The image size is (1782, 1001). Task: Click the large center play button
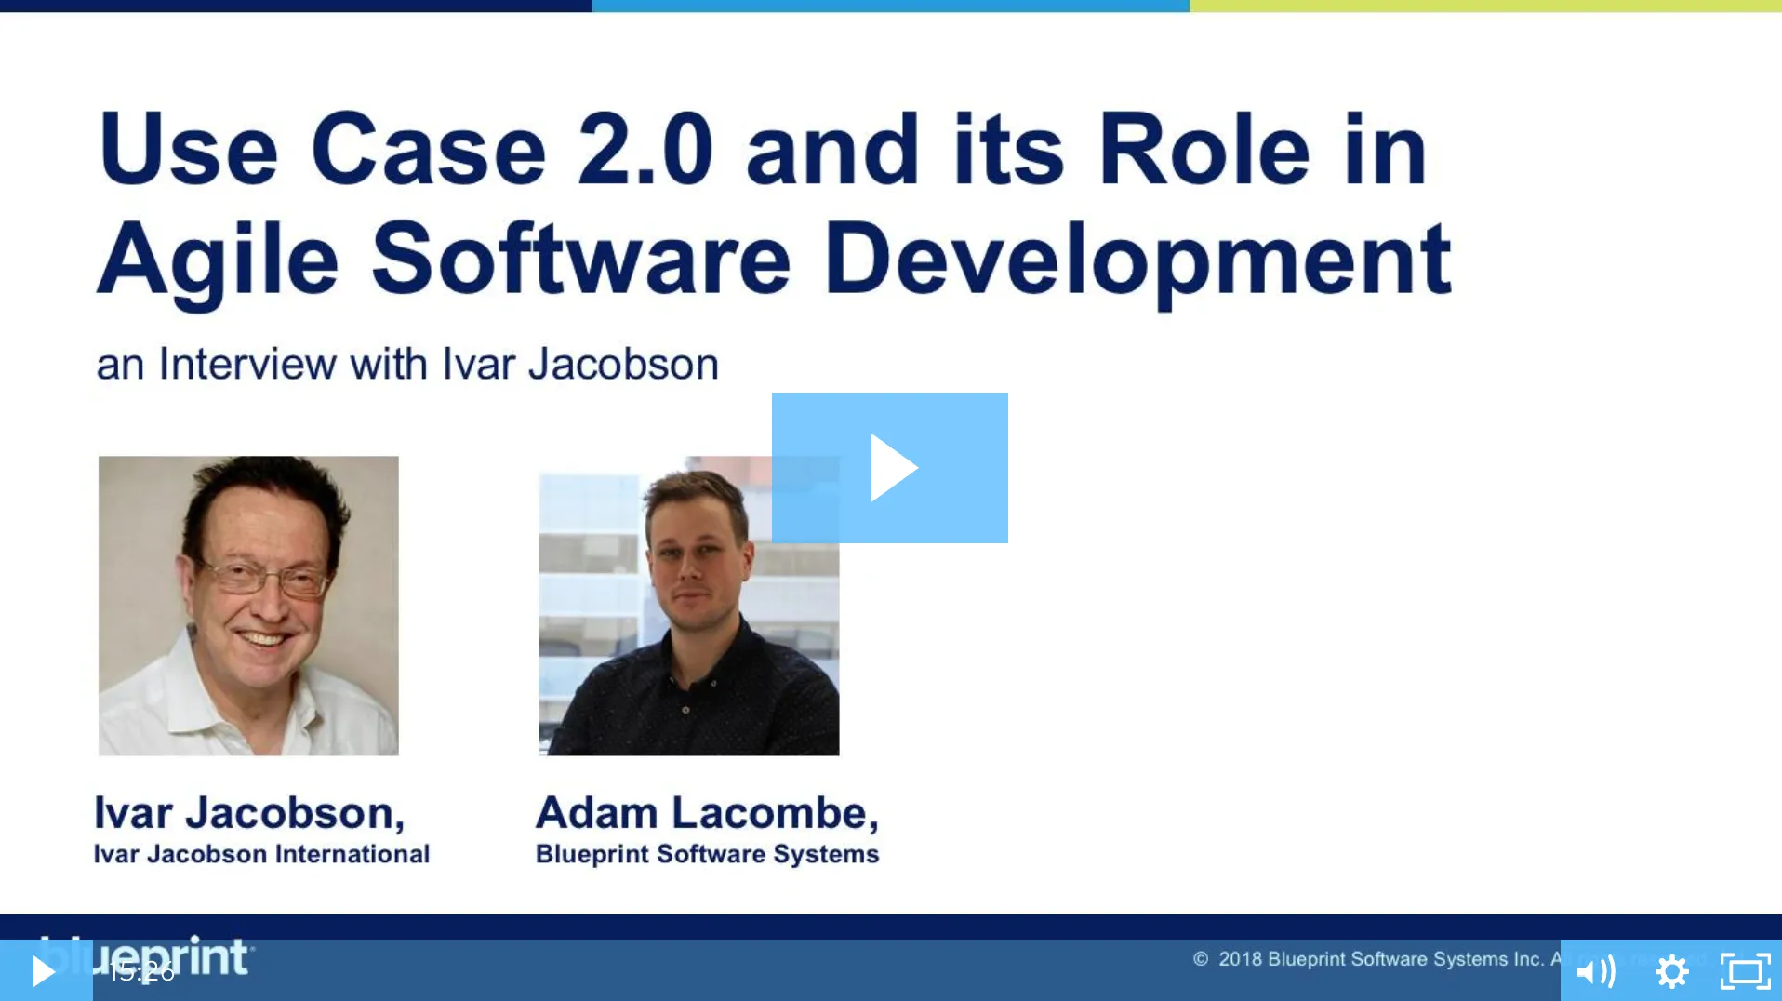pos(889,468)
